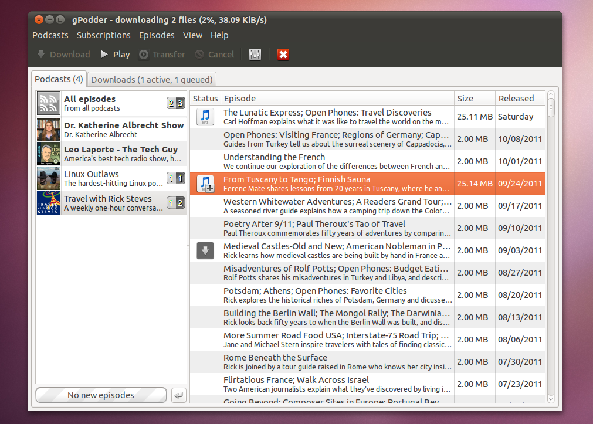Open the Help menu
Screen dimensions: 593x424
pos(219,35)
